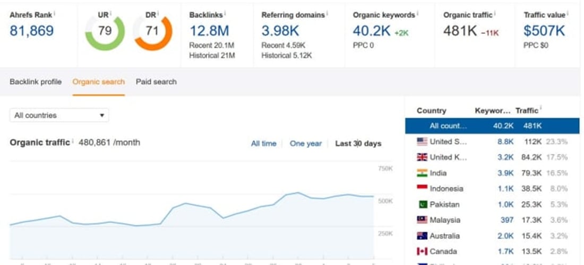Show One year traffic range

(305, 144)
